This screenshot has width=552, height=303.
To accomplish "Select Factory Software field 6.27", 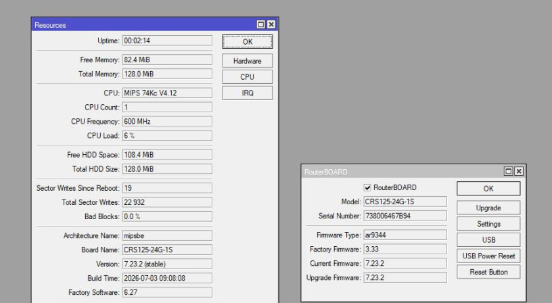I will pyautogui.click(x=167, y=292).
